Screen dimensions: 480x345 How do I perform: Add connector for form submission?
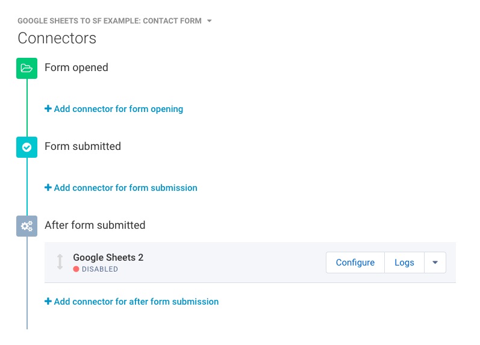pyautogui.click(x=121, y=188)
